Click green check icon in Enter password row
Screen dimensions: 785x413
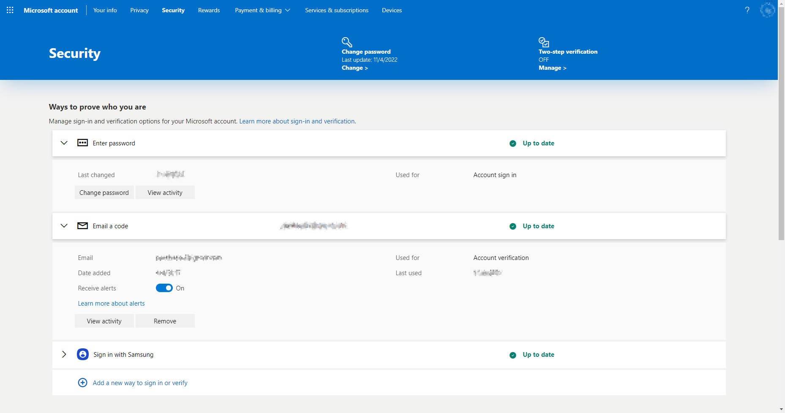point(512,143)
